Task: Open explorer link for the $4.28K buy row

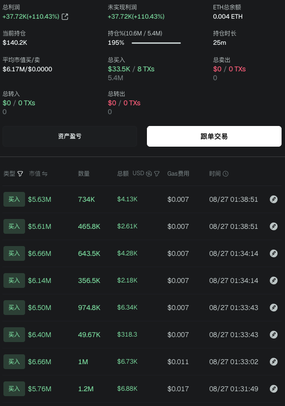Action: coord(274,253)
